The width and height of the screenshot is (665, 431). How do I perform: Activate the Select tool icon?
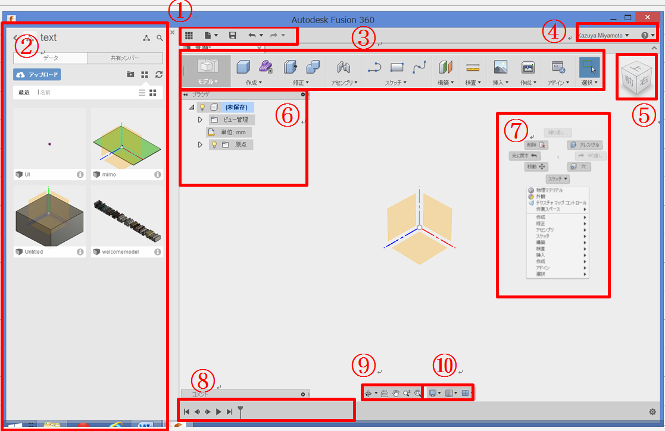(589, 67)
